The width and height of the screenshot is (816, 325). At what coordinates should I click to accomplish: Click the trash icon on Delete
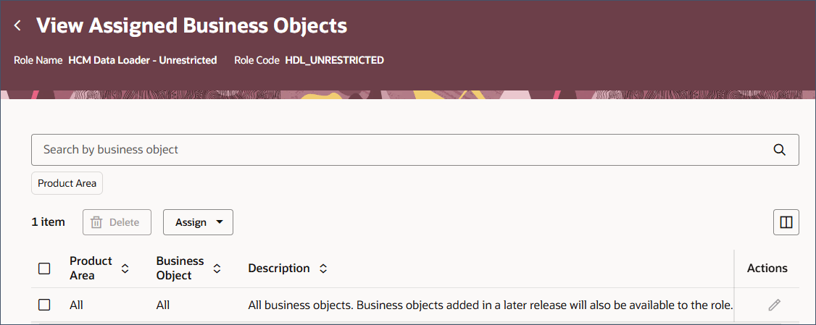[x=96, y=222]
